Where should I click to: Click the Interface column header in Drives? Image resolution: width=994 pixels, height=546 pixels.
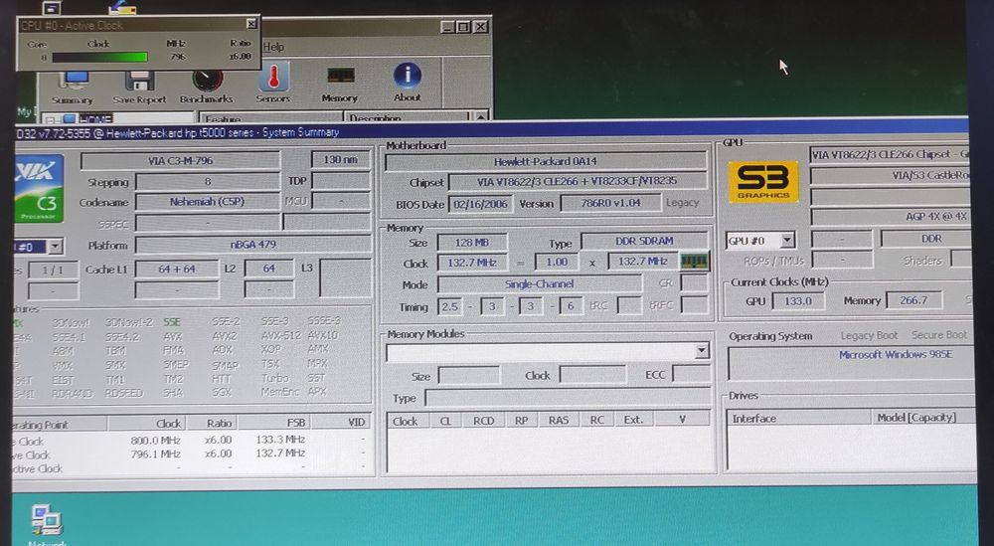(798, 418)
